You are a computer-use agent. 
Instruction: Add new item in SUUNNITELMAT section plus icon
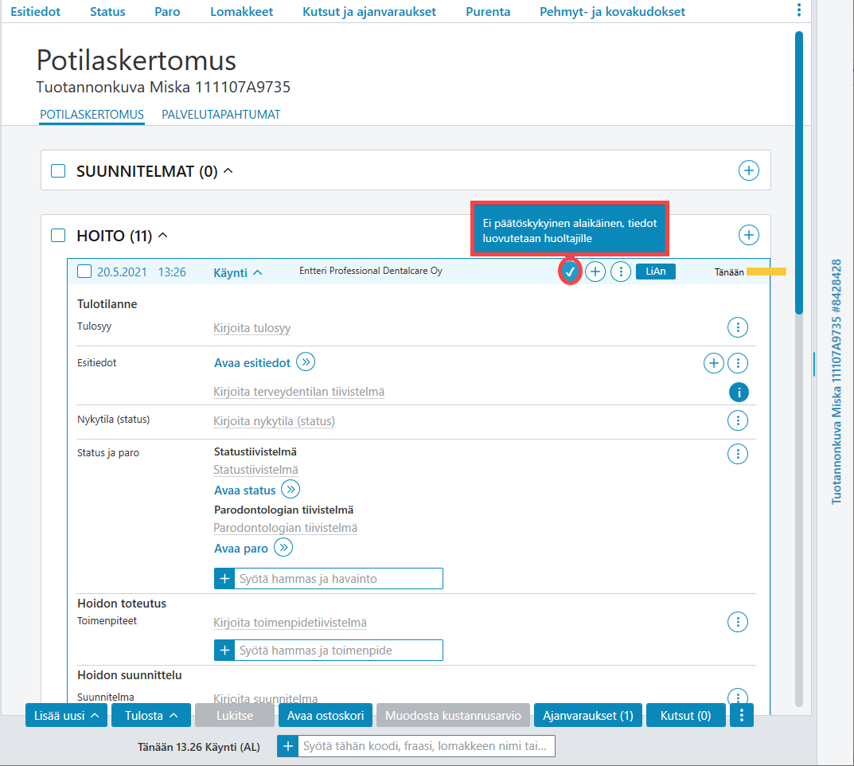pos(748,170)
